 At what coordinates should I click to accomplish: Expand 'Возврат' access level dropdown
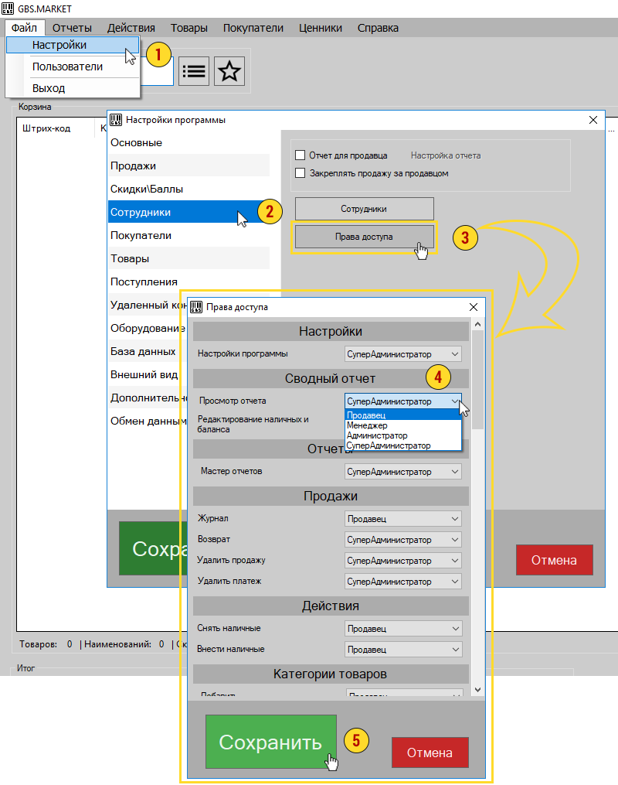click(403, 540)
